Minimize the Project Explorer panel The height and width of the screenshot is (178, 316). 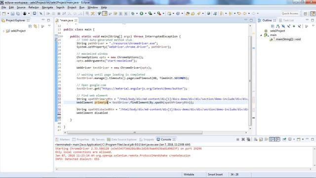pyautogui.click(x=43, y=20)
